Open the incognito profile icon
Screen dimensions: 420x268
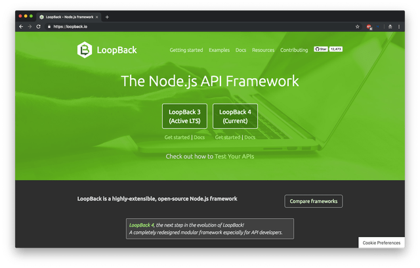[390, 26]
